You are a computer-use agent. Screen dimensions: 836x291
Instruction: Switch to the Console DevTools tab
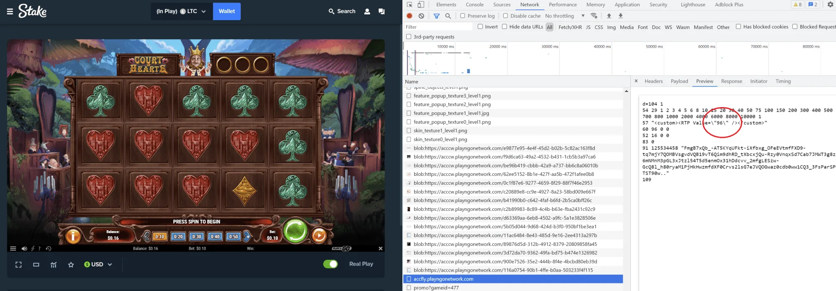(475, 5)
